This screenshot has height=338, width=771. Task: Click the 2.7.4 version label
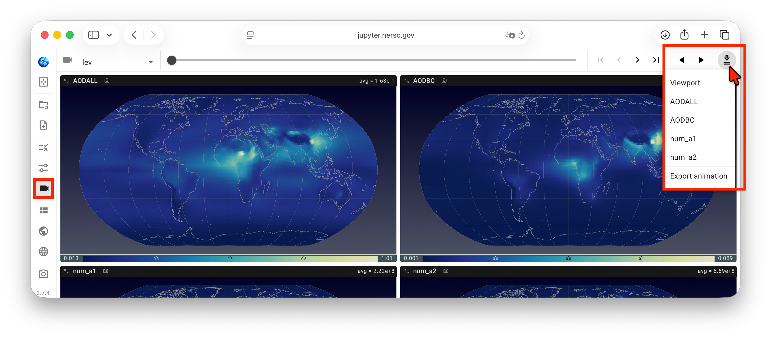(43, 293)
